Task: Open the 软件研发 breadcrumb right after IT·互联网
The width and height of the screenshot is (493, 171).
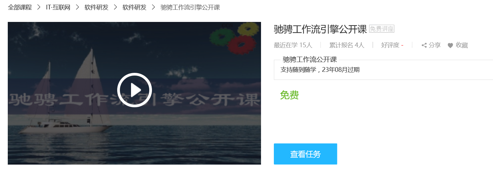Action: (96, 7)
